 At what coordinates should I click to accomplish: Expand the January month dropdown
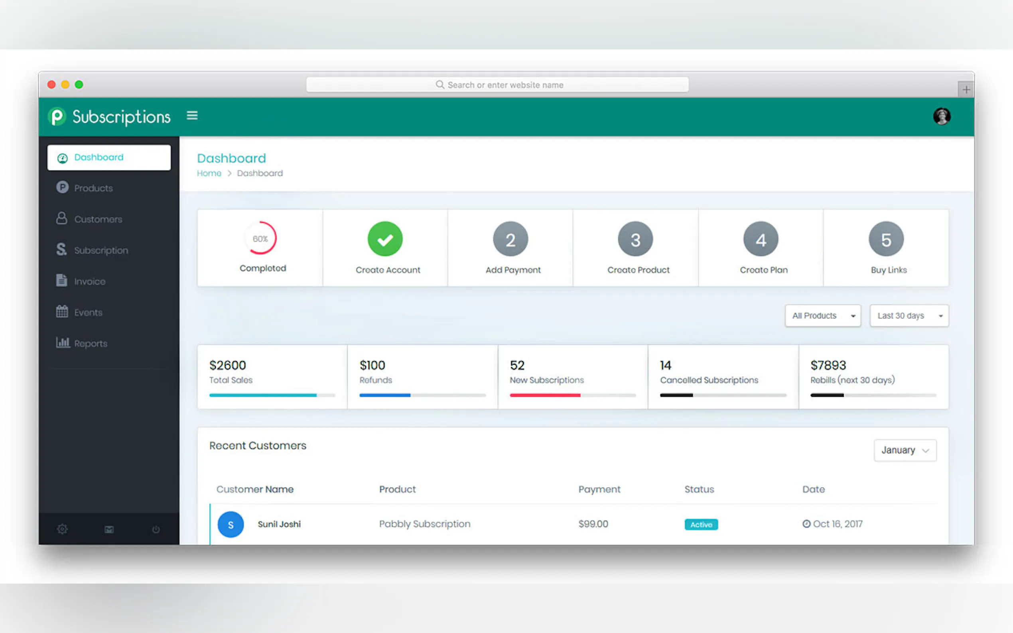pos(905,450)
